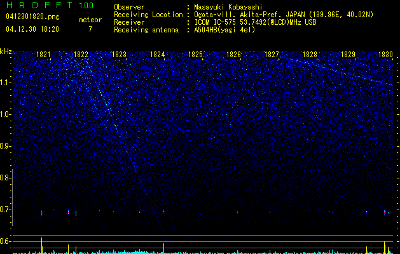Click the 1821 time marker

(x=43, y=55)
